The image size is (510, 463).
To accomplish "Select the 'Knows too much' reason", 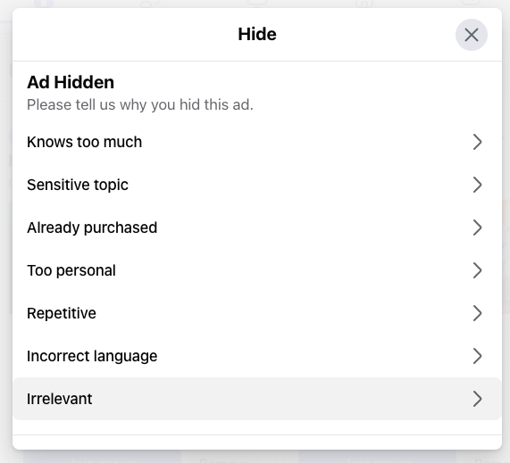I will tap(257, 142).
